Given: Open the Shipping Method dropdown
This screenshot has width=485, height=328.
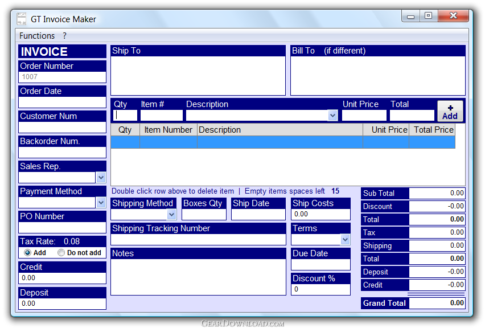Looking at the screenshot, I should [172, 215].
